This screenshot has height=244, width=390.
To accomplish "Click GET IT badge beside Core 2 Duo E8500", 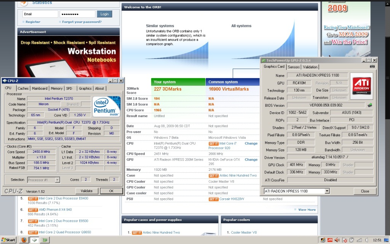I will 33,221.
